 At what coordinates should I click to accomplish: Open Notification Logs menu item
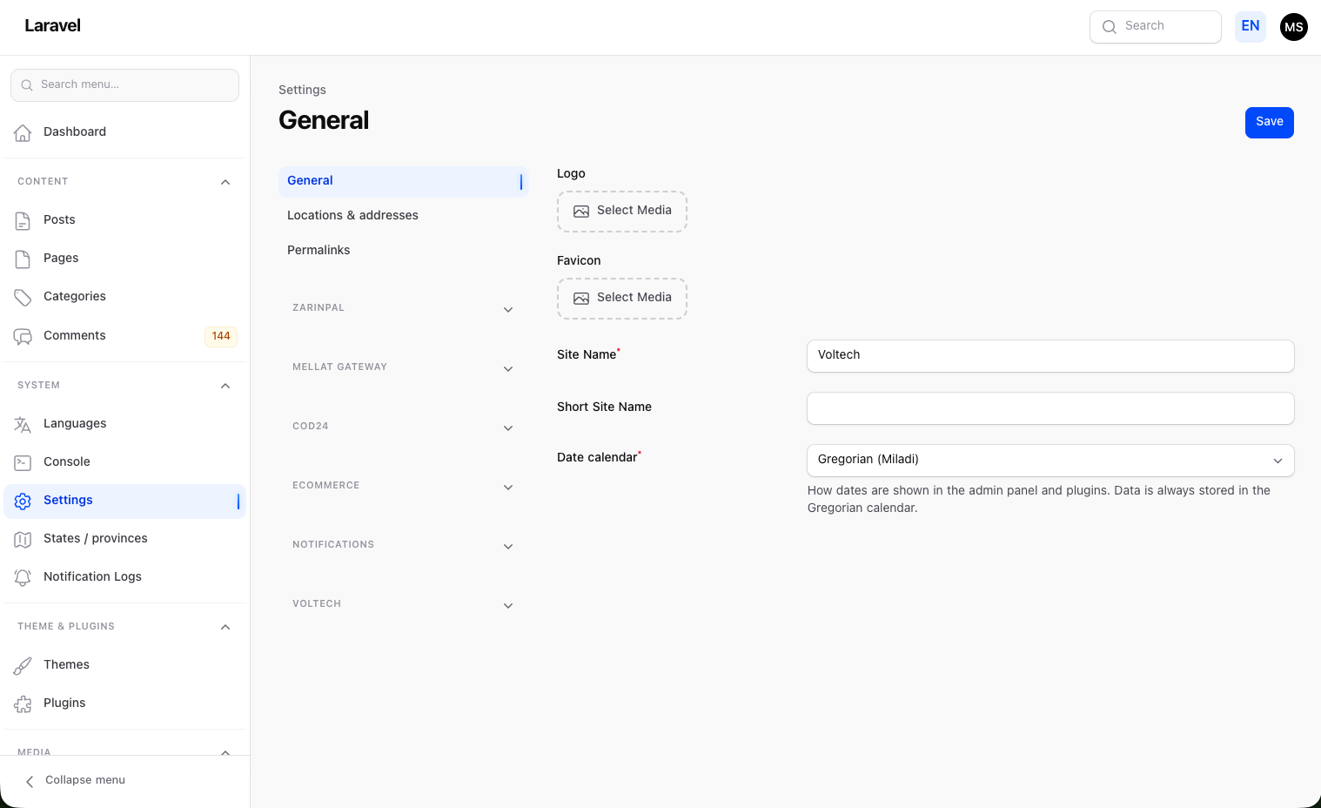click(x=124, y=577)
